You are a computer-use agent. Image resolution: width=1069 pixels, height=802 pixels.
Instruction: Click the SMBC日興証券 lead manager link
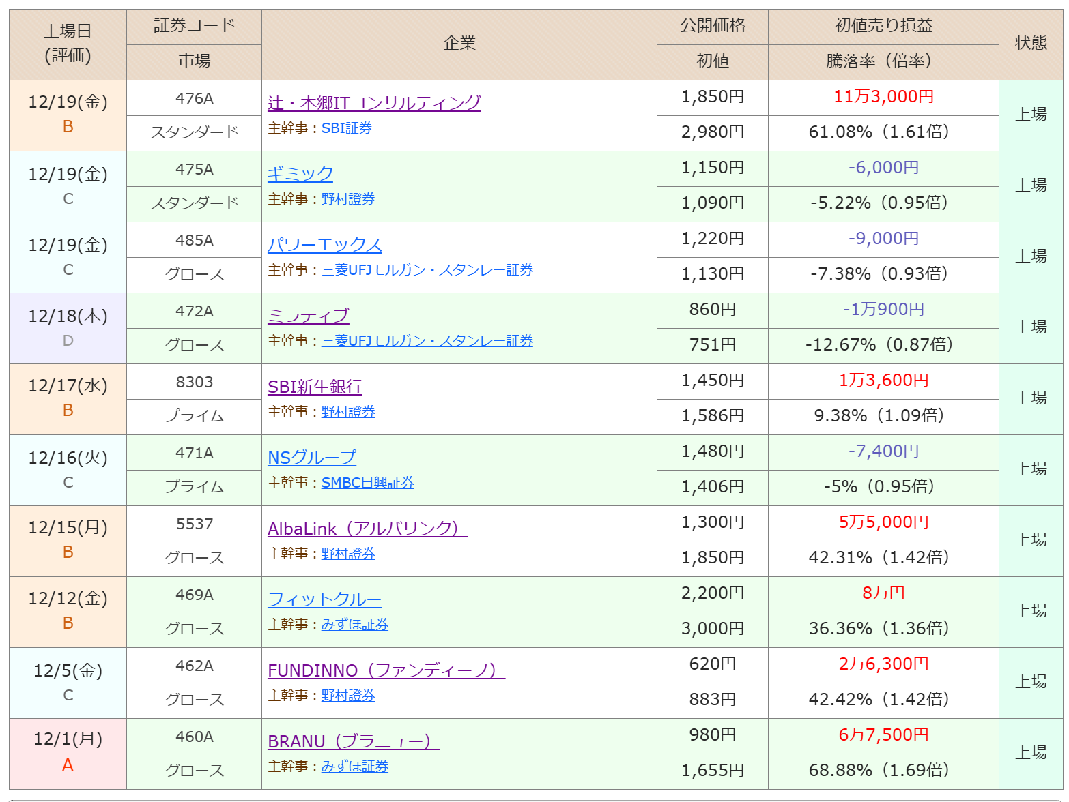(367, 483)
